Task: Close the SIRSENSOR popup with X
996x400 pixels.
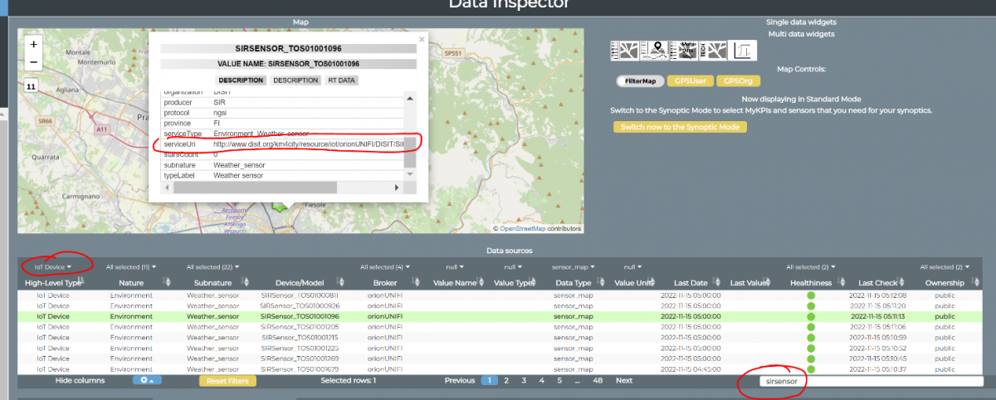Action: 421,39
